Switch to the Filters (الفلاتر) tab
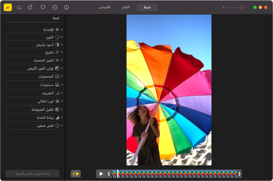The image size is (273, 181). pos(126,7)
